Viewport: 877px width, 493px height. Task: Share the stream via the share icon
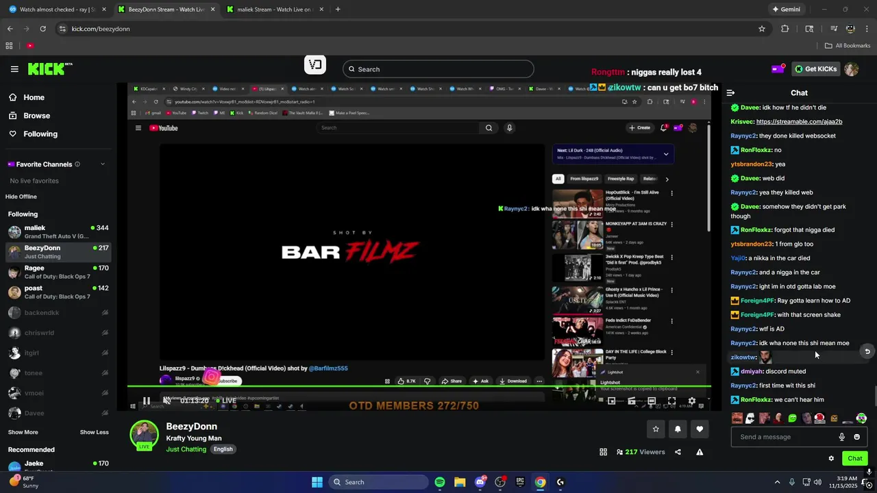[x=678, y=452]
